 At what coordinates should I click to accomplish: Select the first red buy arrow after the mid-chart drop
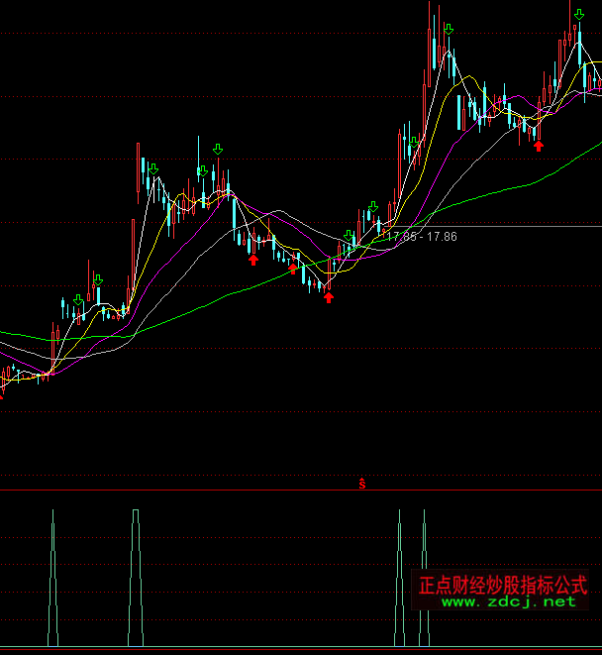click(x=253, y=259)
